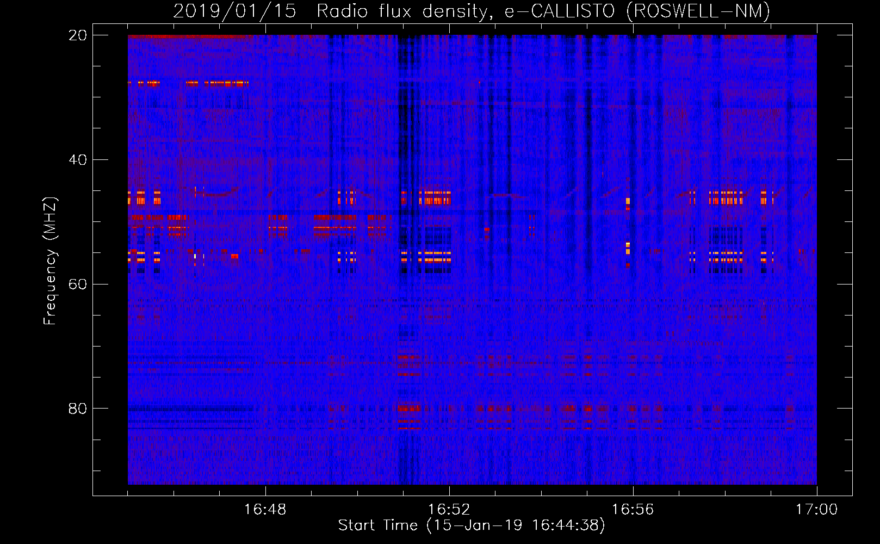Viewport: 880px width, 544px height.
Task: Click the plot title text
Action: tap(472, 11)
